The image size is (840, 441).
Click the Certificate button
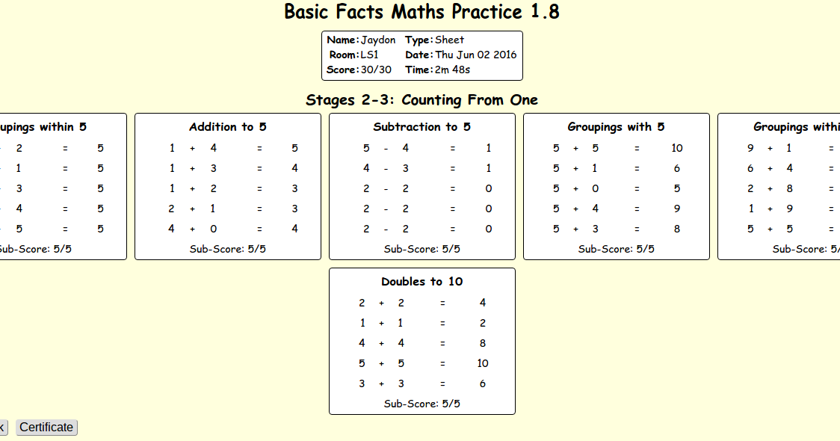click(46, 427)
